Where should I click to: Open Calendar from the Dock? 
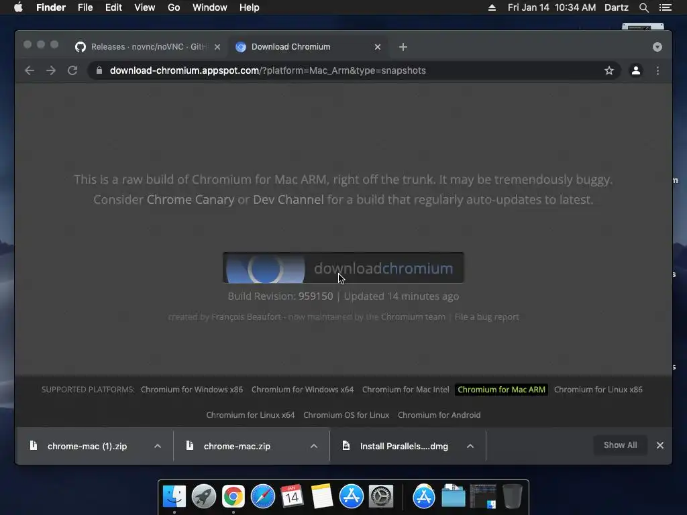[293, 497]
